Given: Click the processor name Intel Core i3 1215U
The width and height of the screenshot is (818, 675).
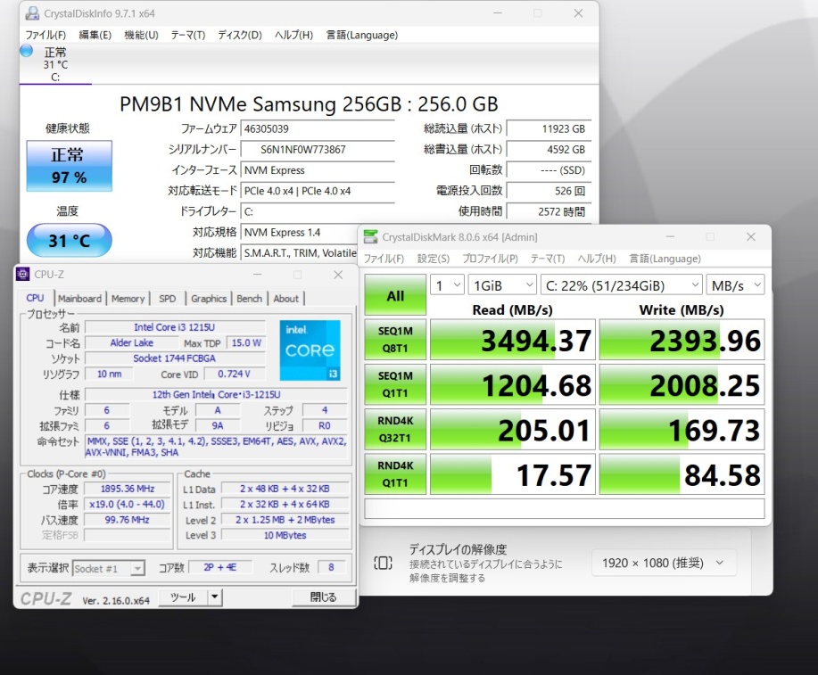Looking at the screenshot, I should (x=175, y=327).
